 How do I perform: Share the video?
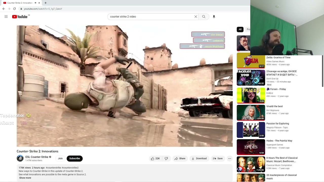(180, 158)
